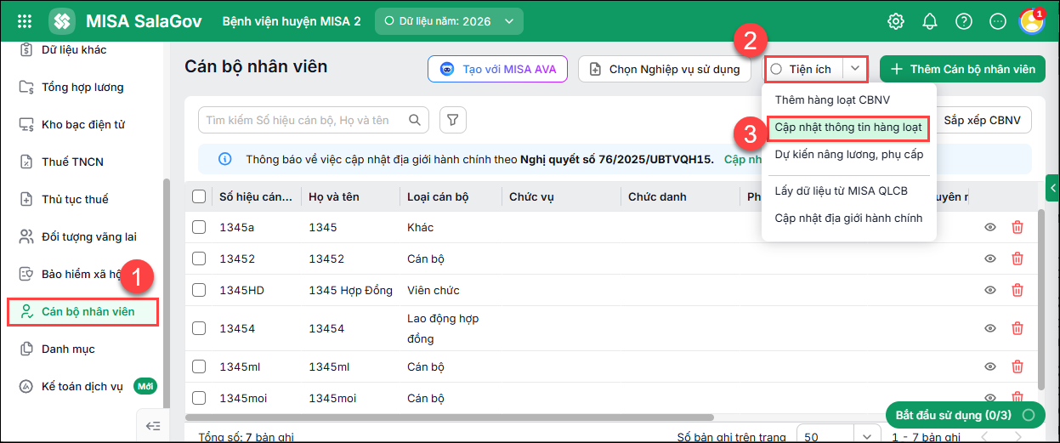The width and height of the screenshot is (1060, 443).
Task: Delete employee row 1345a
Action: click(1017, 227)
